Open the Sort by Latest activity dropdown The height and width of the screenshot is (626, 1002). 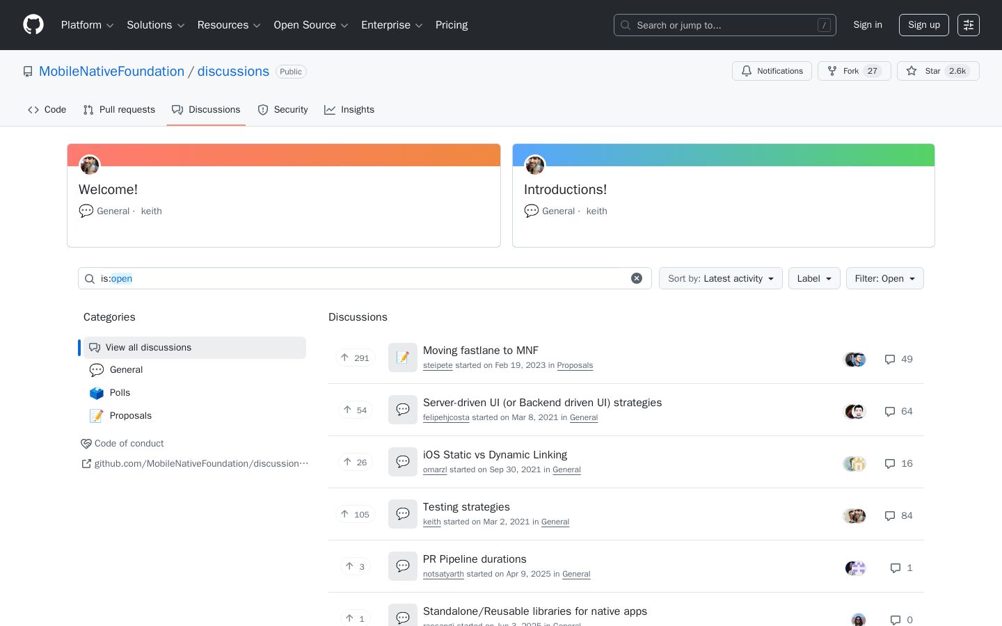[x=721, y=278]
